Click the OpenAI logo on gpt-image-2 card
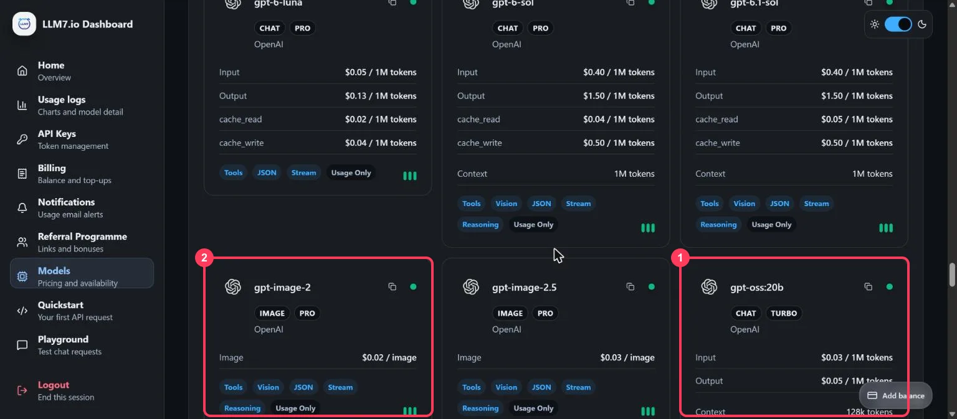 pos(233,287)
